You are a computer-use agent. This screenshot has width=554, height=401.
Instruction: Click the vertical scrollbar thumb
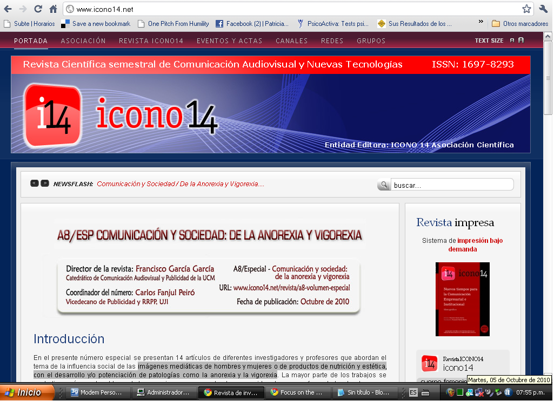coord(548,77)
